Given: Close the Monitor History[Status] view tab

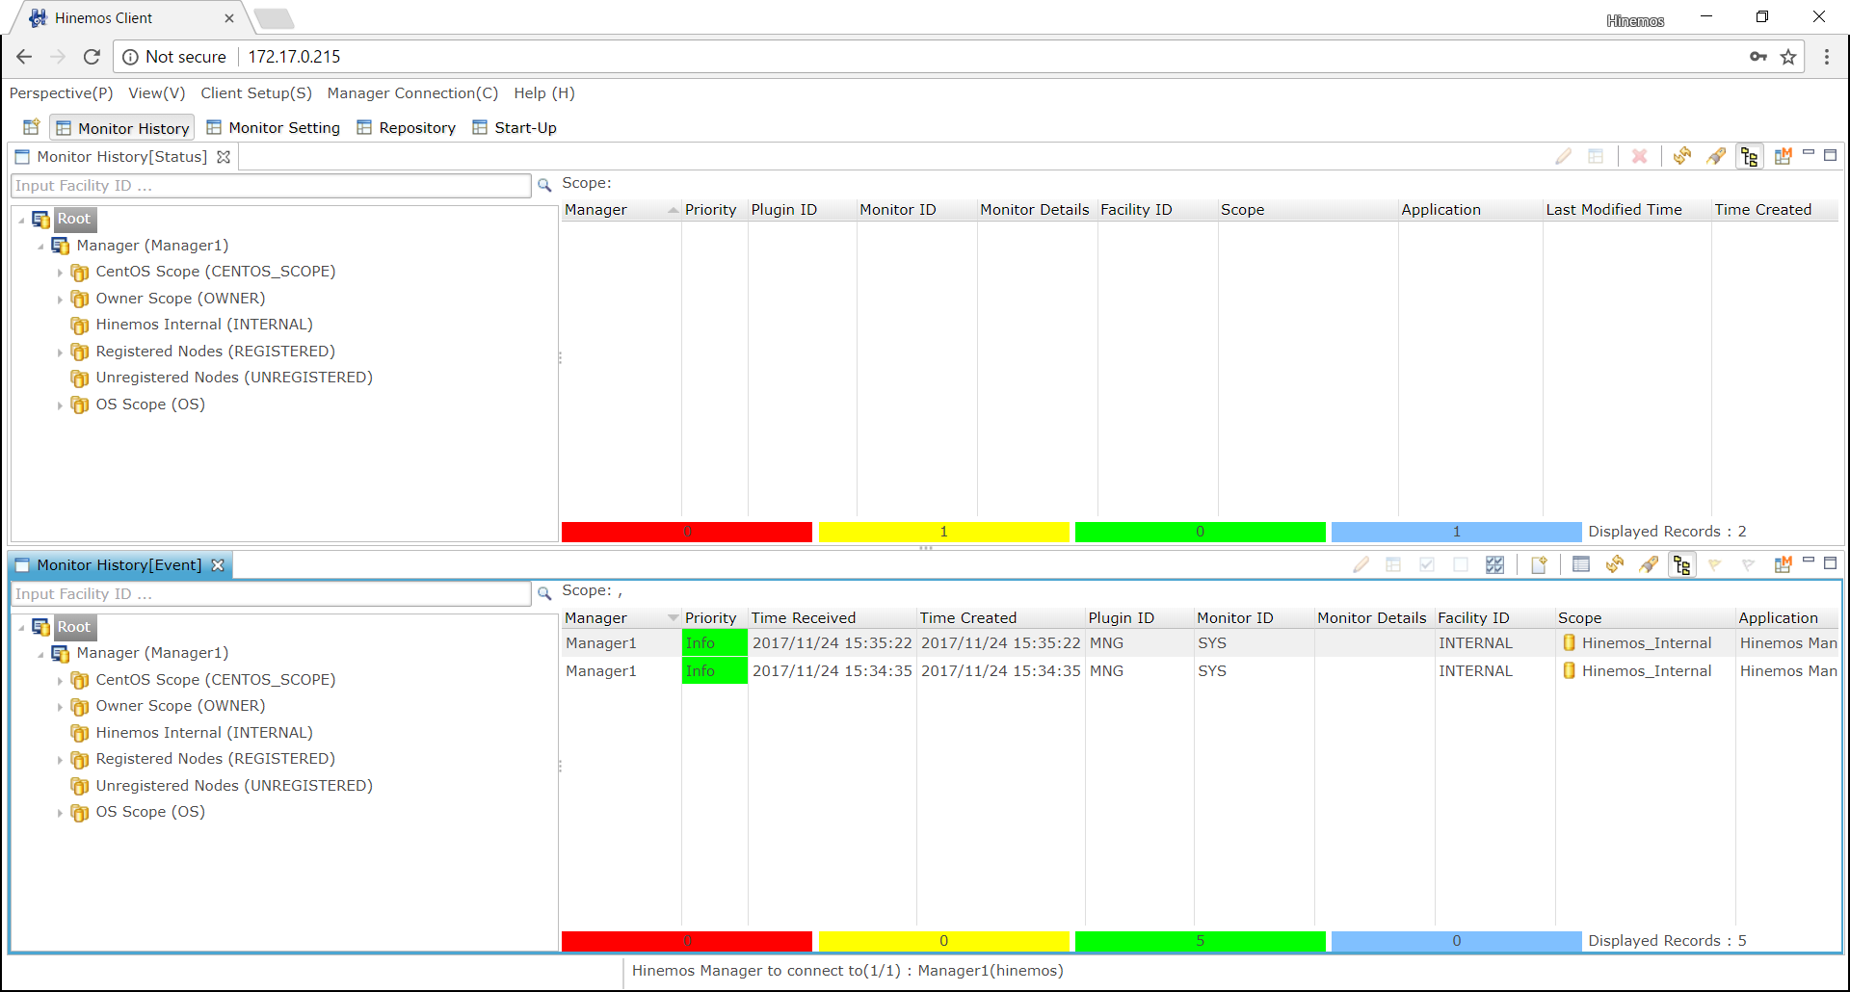Looking at the screenshot, I should pyautogui.click(x=224, y=157).
